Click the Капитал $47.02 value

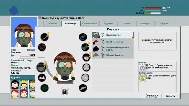pyautogui.click(x=15, y=73)
